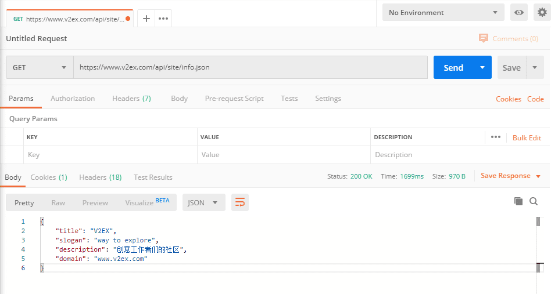Click the VALUE column header
This screenshot has width=551, height=294.
tap(209, 137)
